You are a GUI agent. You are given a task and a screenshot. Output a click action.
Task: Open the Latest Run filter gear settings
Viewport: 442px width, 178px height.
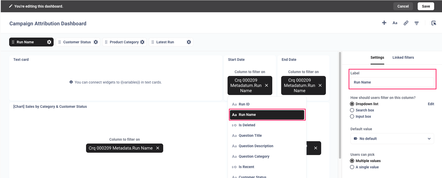(x=189, y=42)
